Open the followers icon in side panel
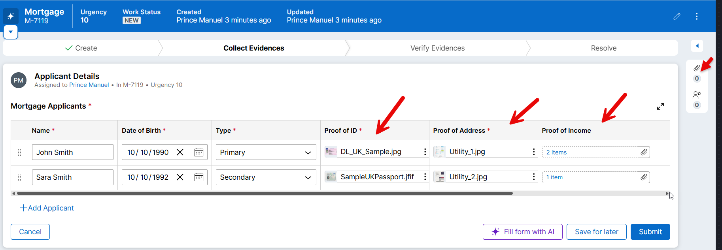Viewport: 722px width, 250px height. coord(696,95)
